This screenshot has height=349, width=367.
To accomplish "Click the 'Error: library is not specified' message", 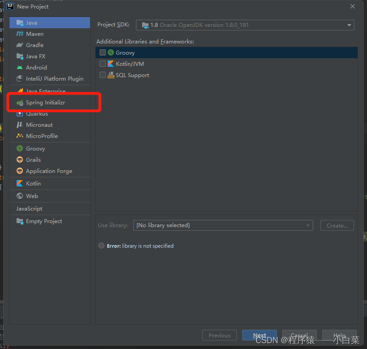I will click(x=140, y=246).
